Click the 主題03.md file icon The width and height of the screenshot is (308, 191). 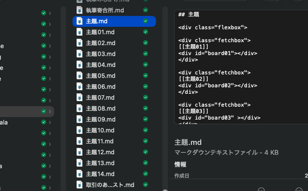coord(79,54)
